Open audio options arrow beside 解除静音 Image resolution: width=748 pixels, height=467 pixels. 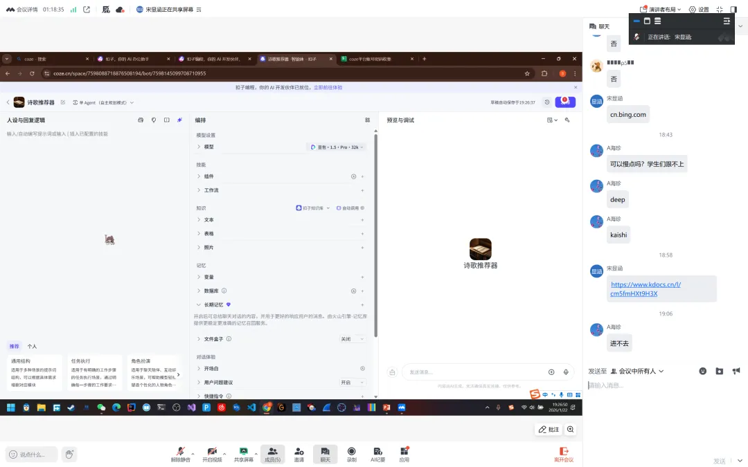click(x=193, y=453)
